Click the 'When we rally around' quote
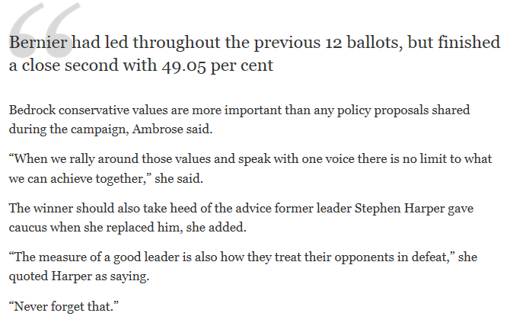510x329 pixels. click(x=250, y=168)
